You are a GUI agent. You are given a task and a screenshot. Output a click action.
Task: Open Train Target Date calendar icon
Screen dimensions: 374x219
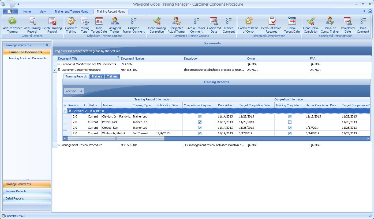coord(99,21)
